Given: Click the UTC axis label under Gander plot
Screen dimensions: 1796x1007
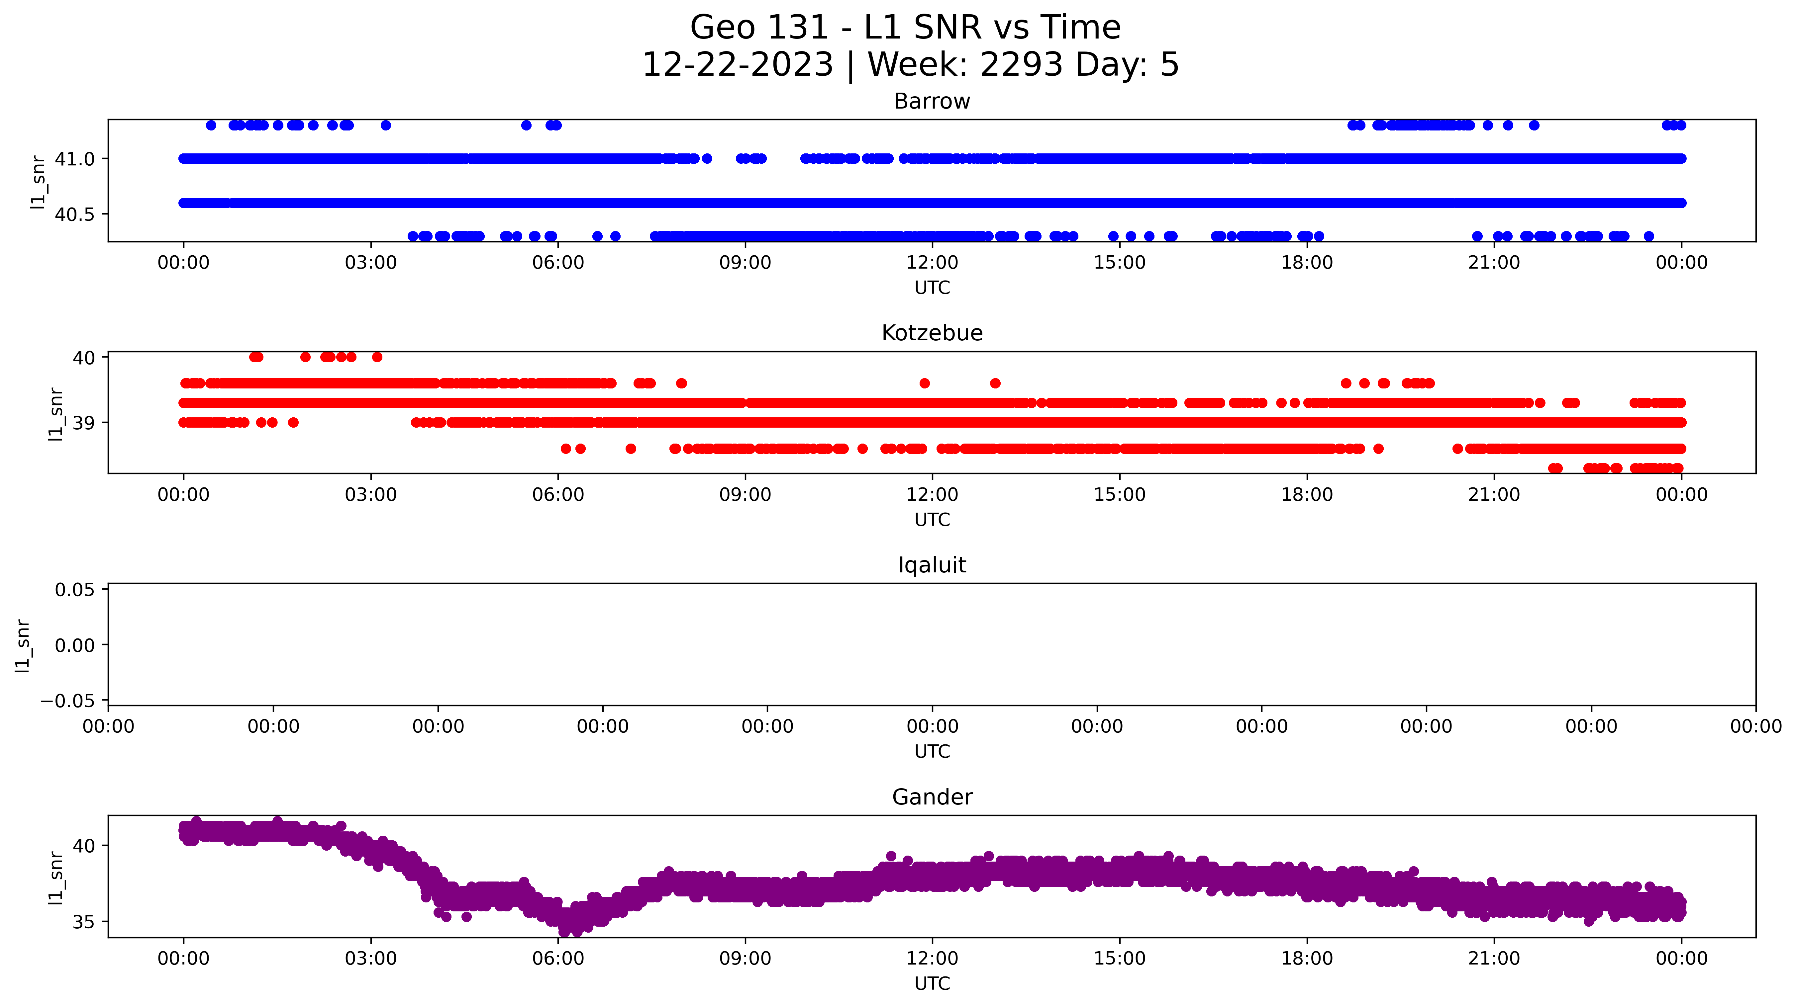Looking at the screenshot, I should (932, 984).
